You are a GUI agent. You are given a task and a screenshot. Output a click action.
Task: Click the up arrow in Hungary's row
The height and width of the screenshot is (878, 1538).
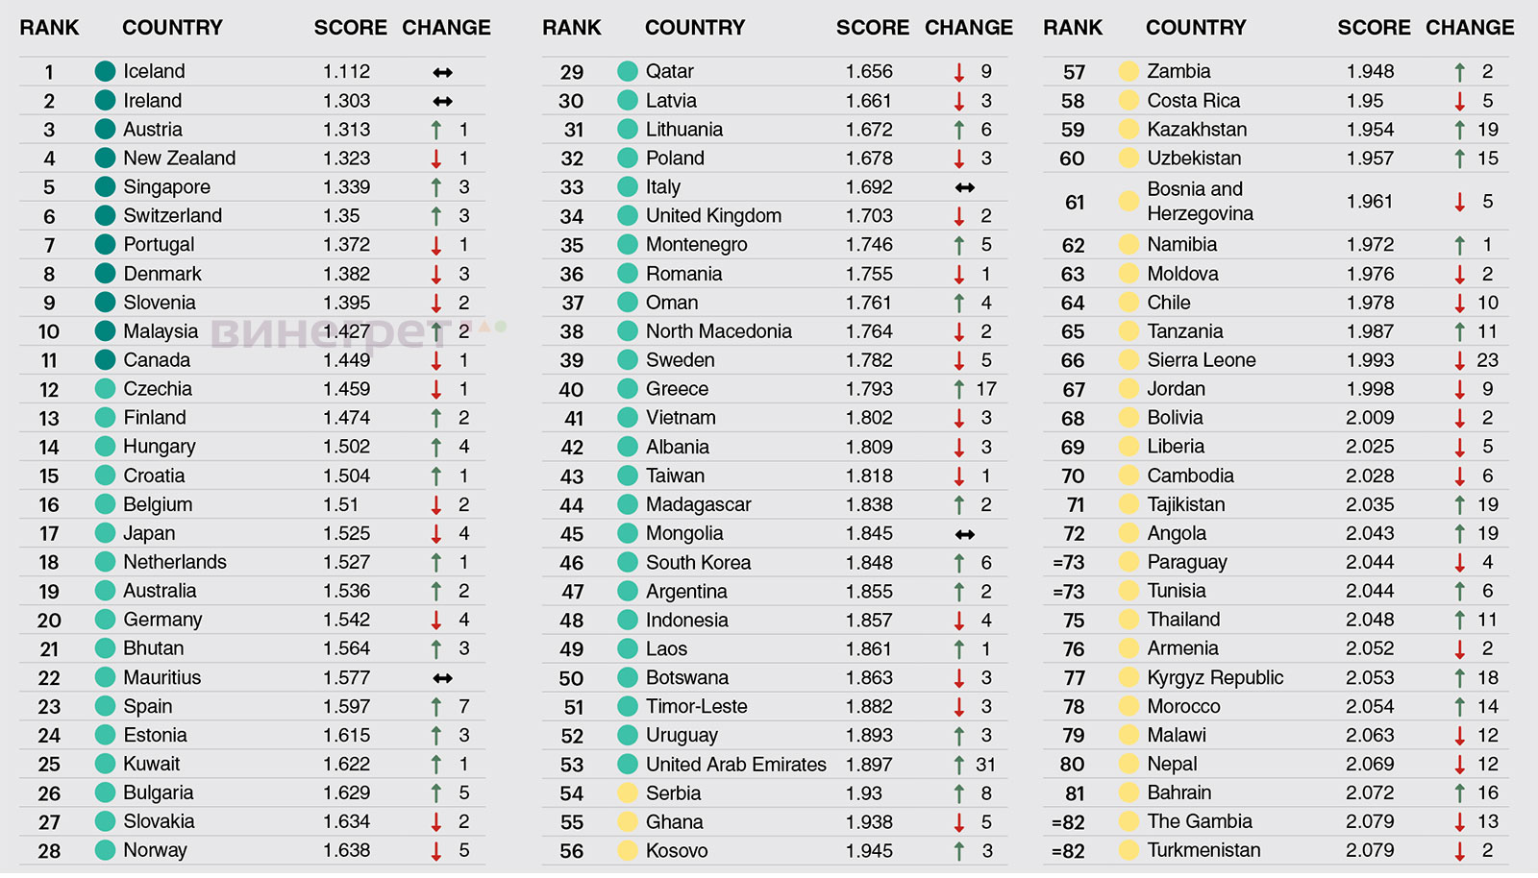436,447
